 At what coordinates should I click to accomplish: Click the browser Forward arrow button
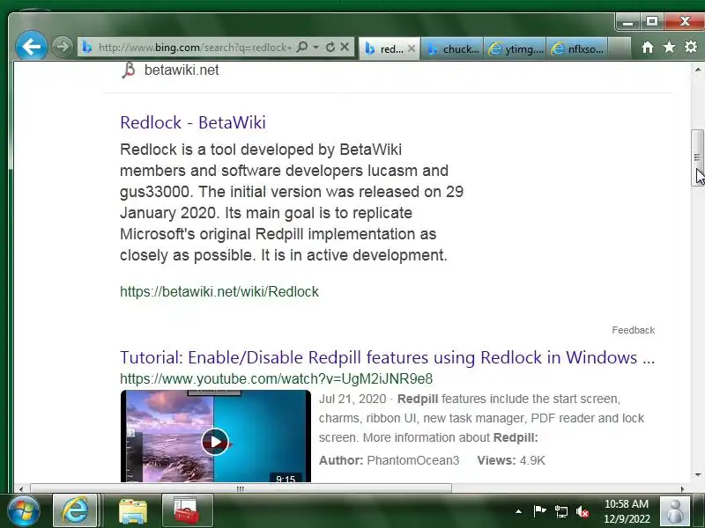[62, 47]
